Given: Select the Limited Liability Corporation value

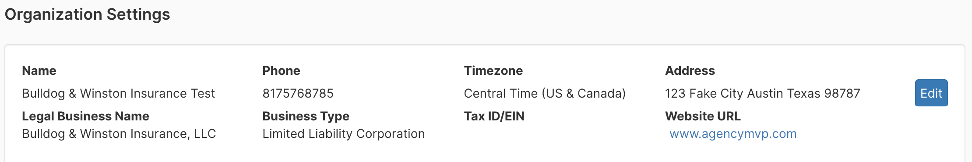Looking at the screenshot, I should point(343,134).
